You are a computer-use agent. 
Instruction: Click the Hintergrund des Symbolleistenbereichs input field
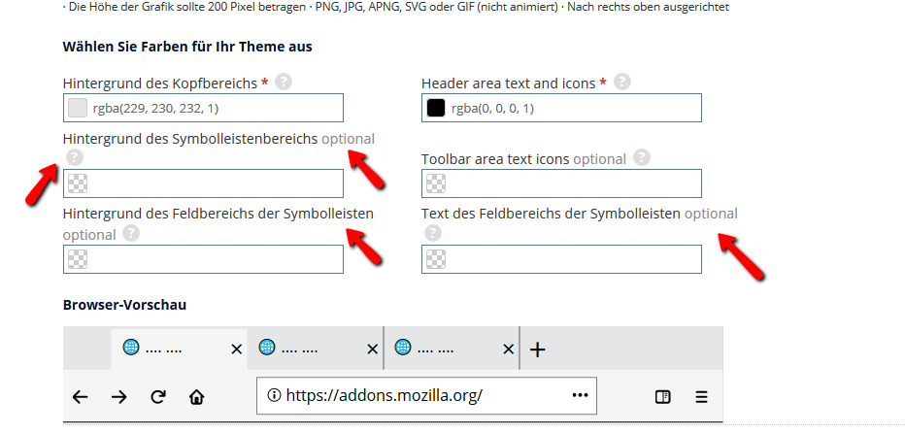[203, 183]
